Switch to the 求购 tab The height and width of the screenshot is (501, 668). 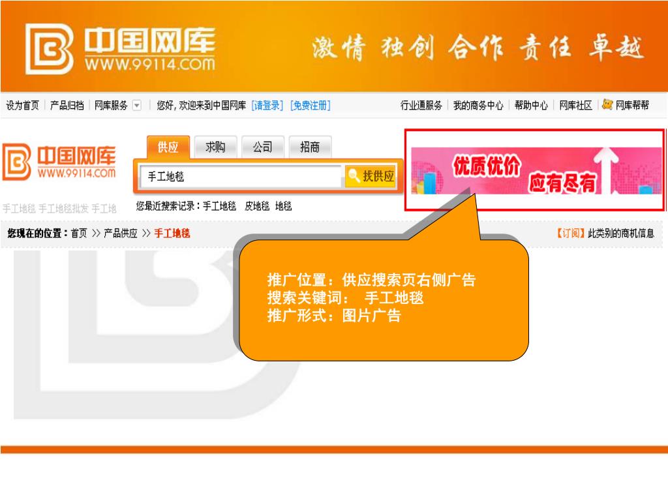click(x=215, y=147)
